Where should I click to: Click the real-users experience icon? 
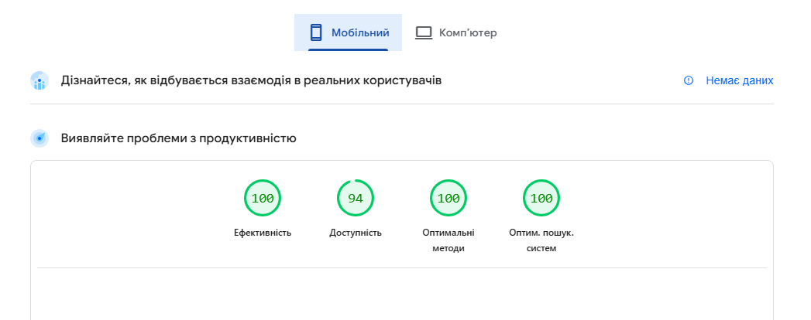click(x=40, y=80)
